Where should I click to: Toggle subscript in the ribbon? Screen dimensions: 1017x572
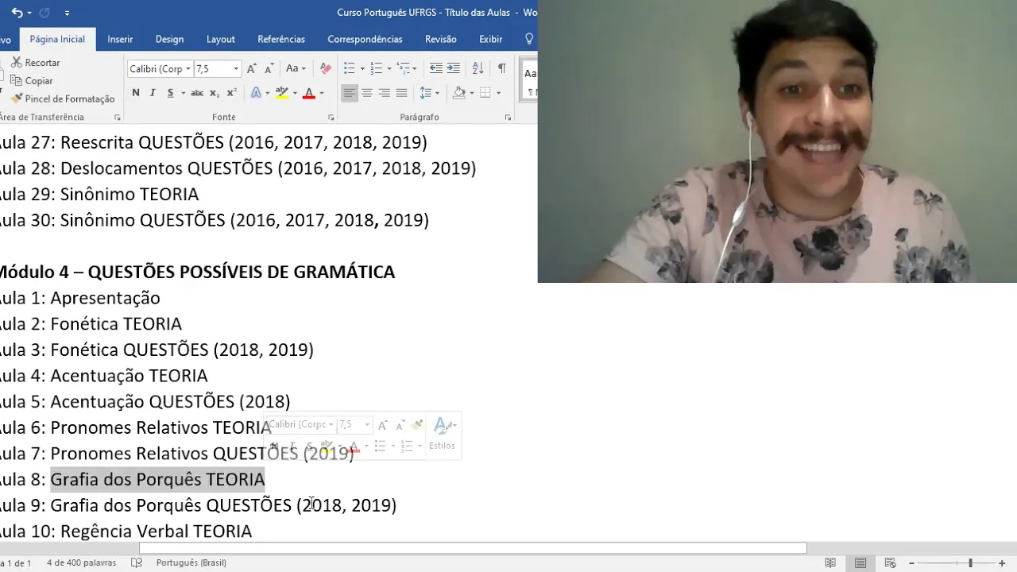[215, 93]
